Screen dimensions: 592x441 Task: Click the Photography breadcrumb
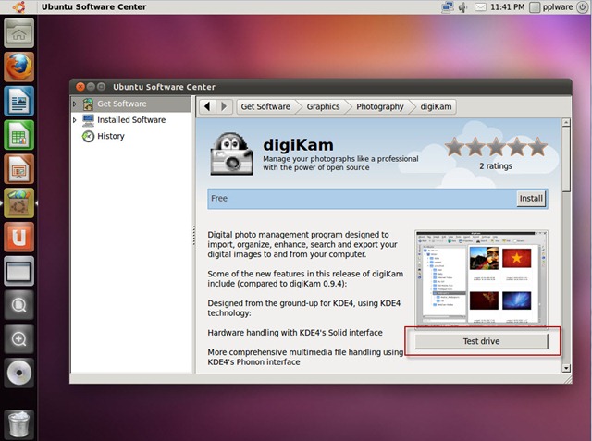point(380,106)
